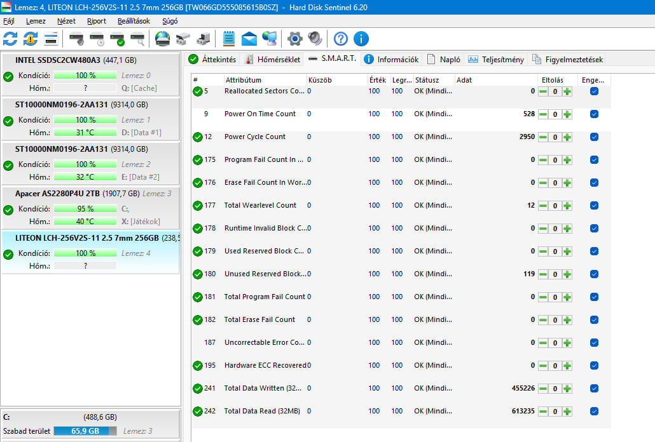Toggle enable checkbox for Reallocated Sectors Count
Image resolution: width=655 pixels, height=442 pixels.
pos(594,91)
